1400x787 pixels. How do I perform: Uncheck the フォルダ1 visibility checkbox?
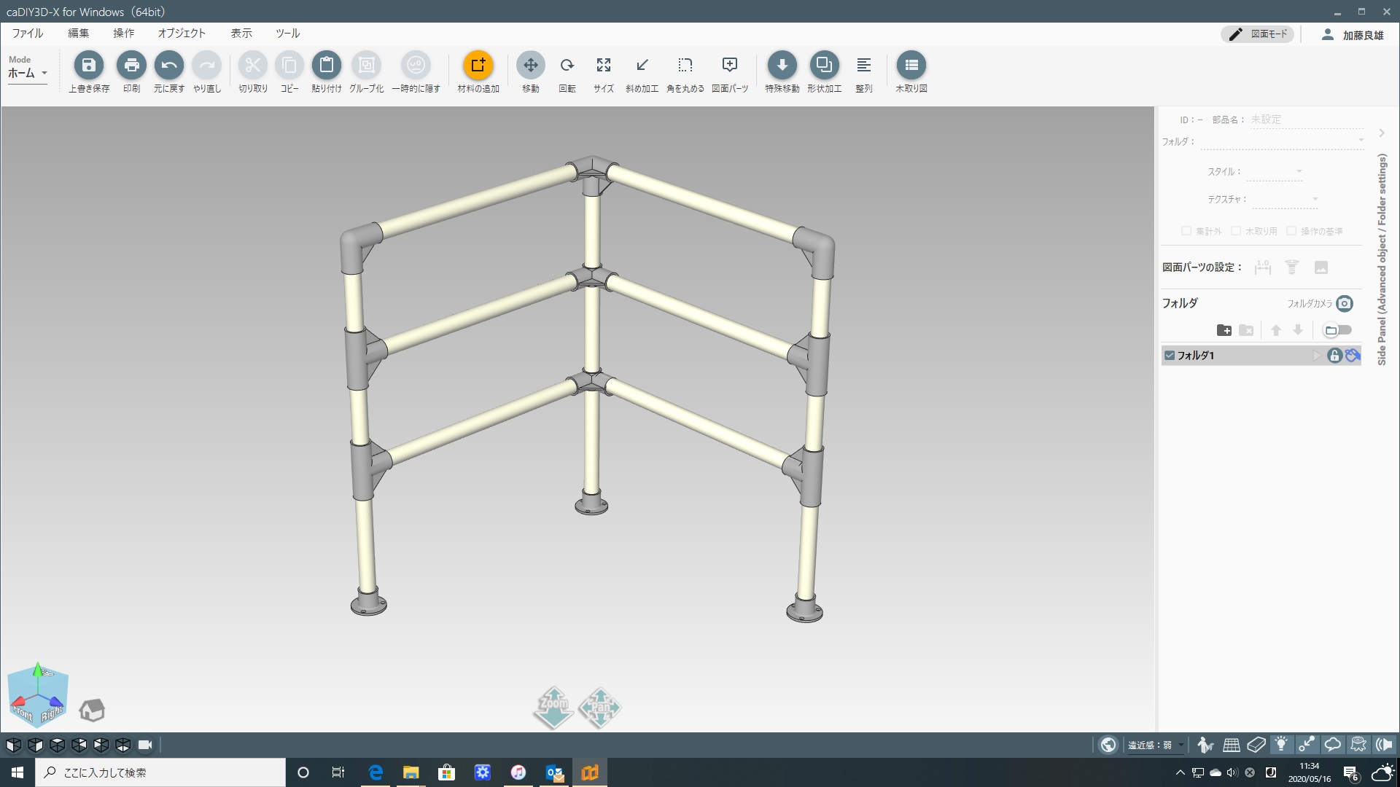tap(1170, 356)
